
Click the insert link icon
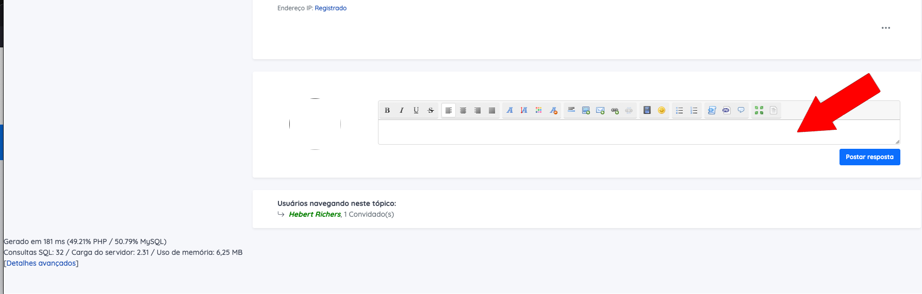point(615,110)
